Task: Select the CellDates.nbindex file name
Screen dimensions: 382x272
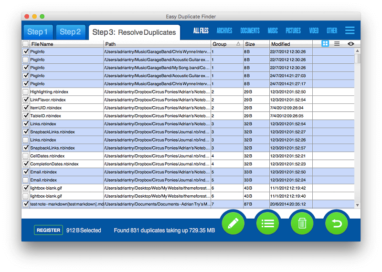Action: (47, 156)
